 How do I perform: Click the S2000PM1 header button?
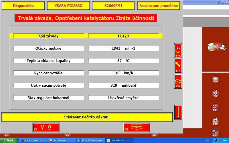(x=113, y=6)
